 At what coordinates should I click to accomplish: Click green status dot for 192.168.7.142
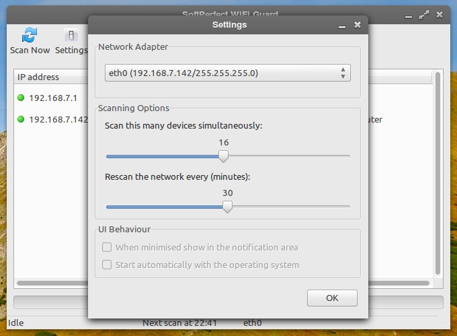point(21,119)
